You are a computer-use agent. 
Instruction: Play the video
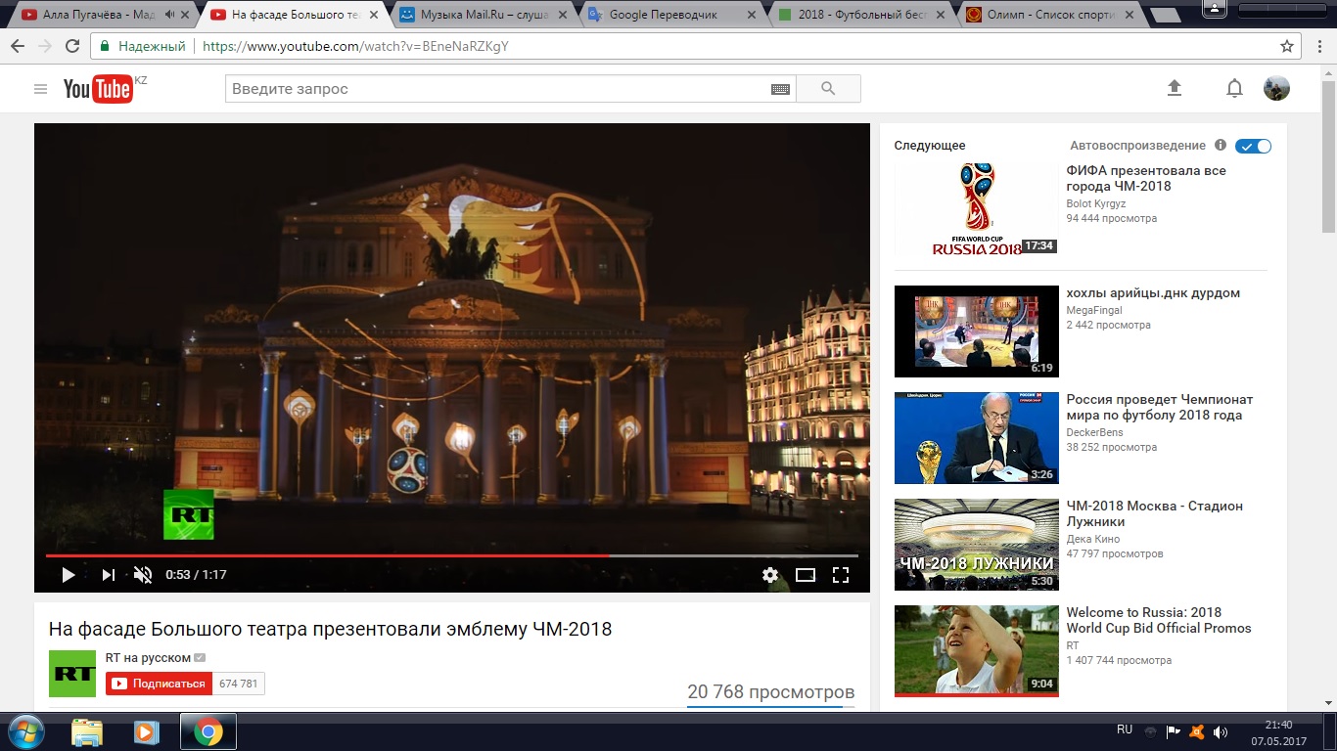(x=68, y=575)
